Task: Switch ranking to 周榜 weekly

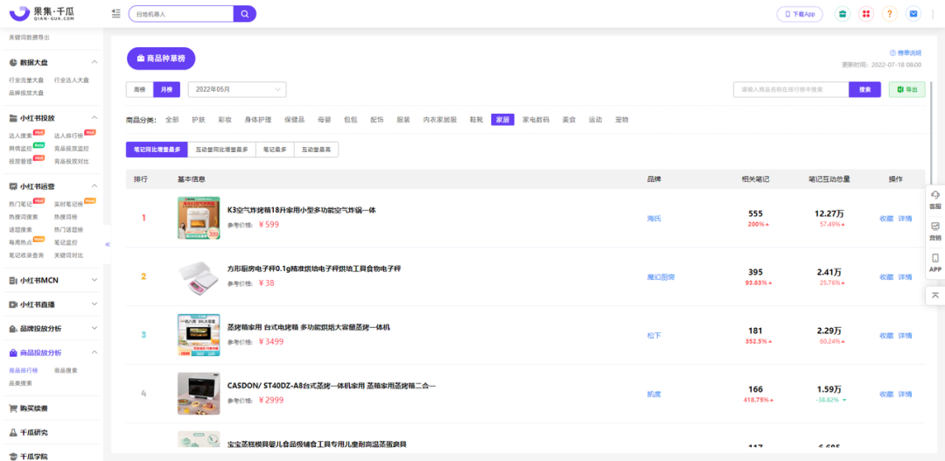Action: (139, 89)
